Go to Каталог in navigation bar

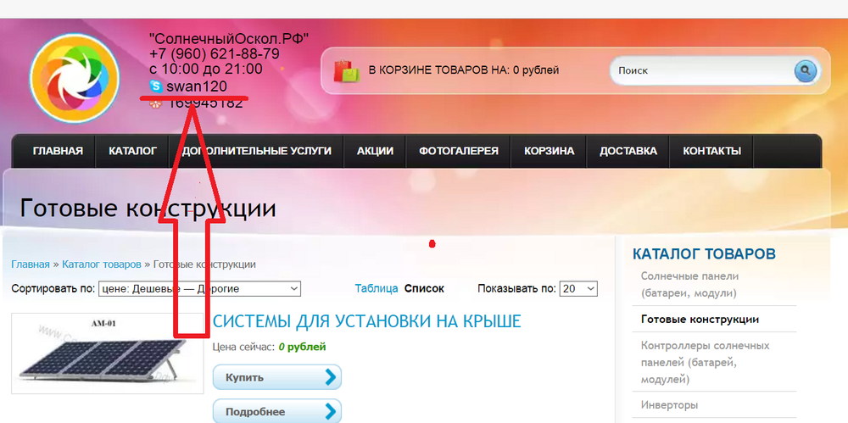(x=132, y=151)
